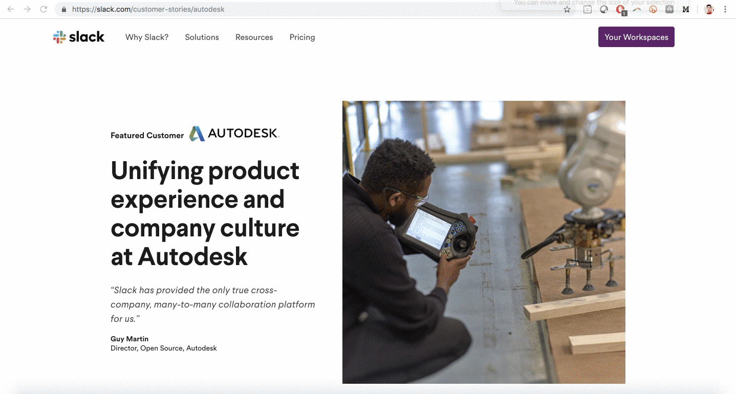Click the Featured Customer label
The width and height of the screenshot is (736, 394).
point(147,136)
